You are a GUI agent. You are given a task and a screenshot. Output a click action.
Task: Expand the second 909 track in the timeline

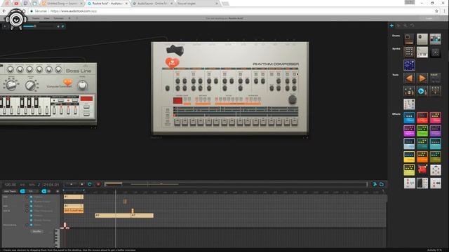27,206
